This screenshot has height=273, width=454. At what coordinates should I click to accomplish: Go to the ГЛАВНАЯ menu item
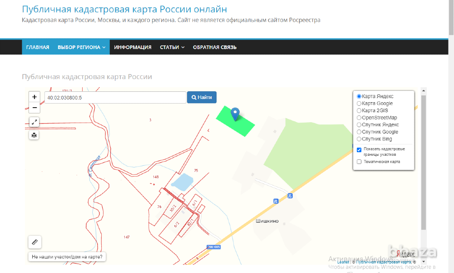[x=38, y=47]
